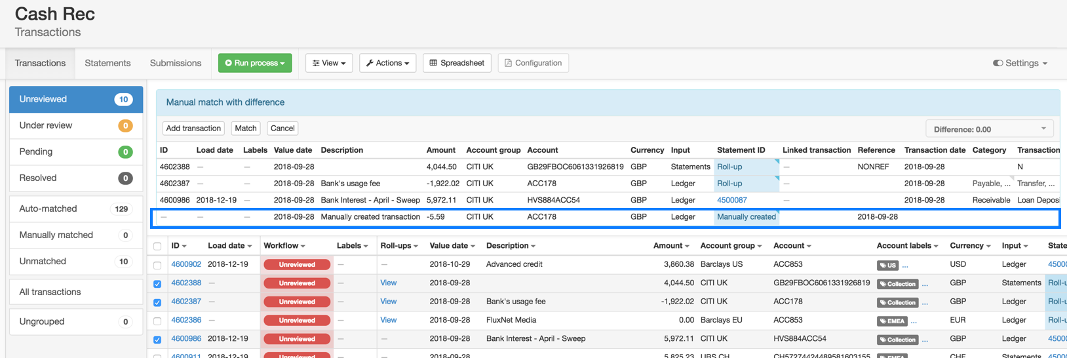Select the Pending filter
The image size is (1067, 358).
[x=76, y=151]
